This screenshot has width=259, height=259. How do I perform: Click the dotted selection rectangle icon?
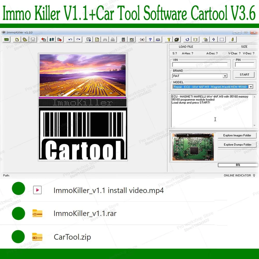pos(222,39)
